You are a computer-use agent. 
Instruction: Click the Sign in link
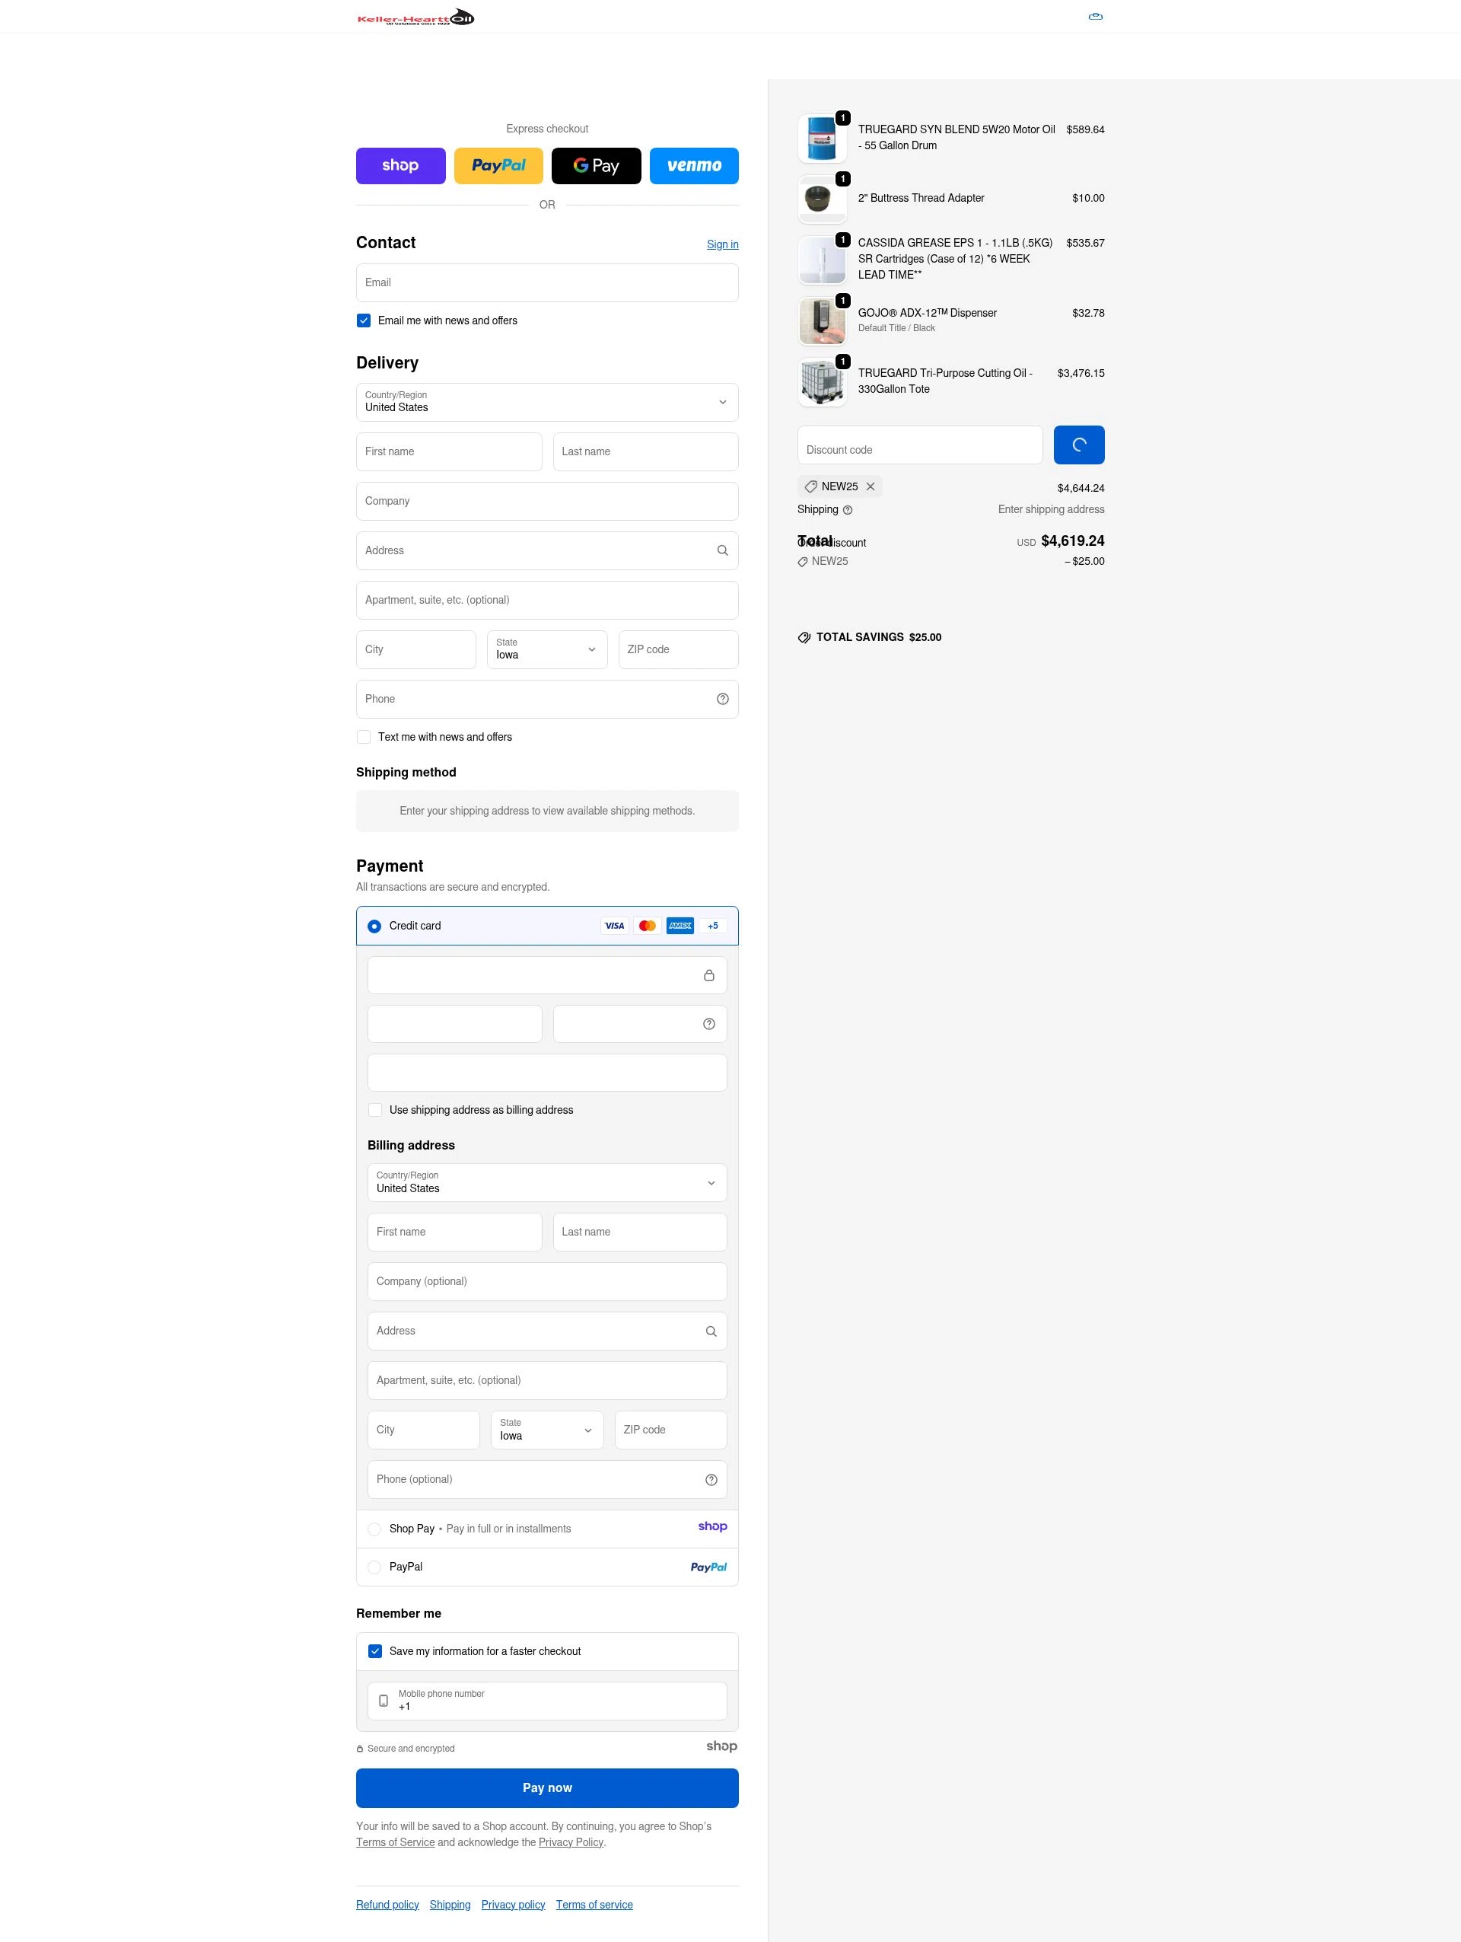tap(722, 244)
